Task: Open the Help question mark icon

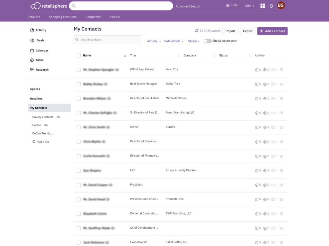Action: pos(228,5)
